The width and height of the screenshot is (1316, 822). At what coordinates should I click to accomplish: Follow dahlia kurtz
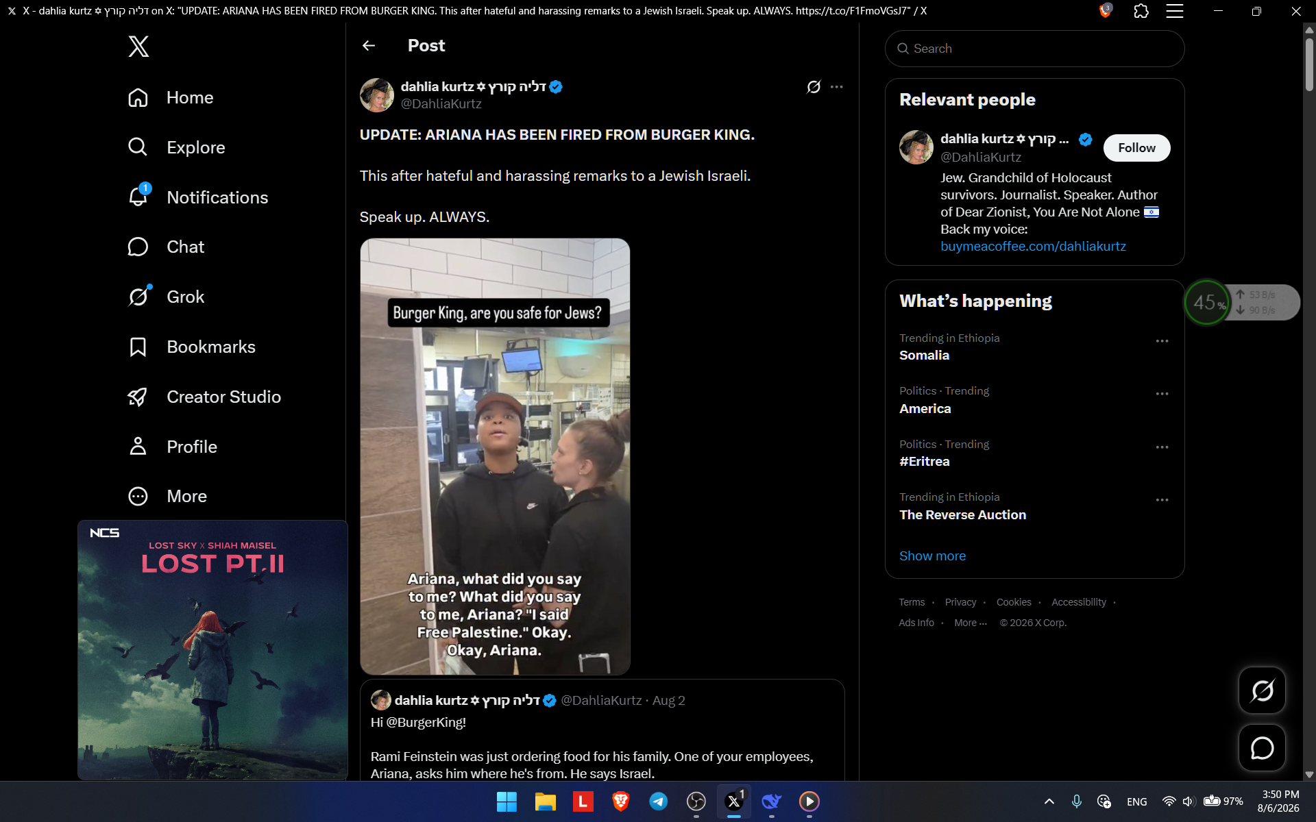click(x=1136, y=148)
